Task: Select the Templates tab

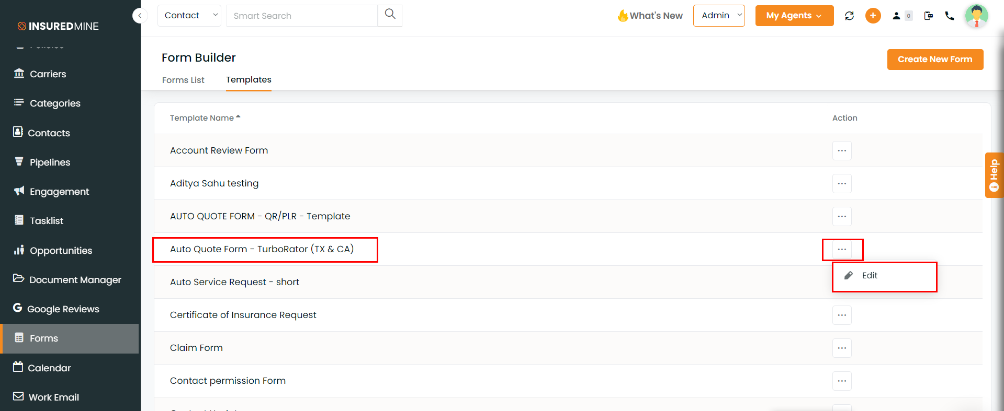Action: click(249, 80)
